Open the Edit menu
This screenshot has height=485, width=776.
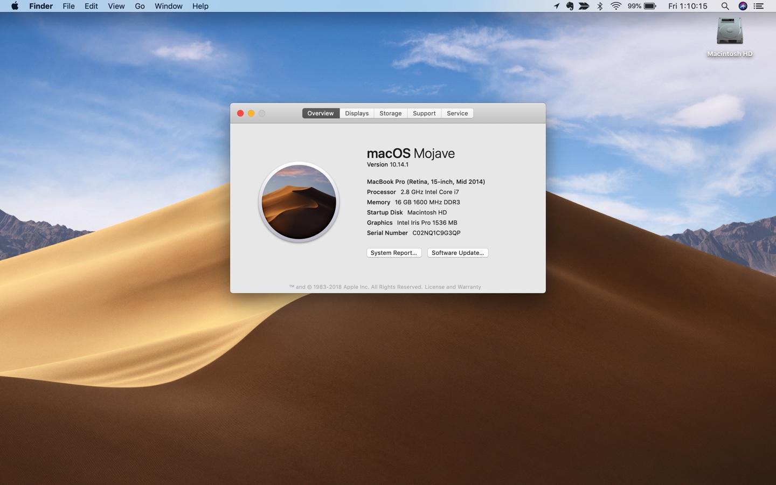pyautogui.click(x=91, y=6)
